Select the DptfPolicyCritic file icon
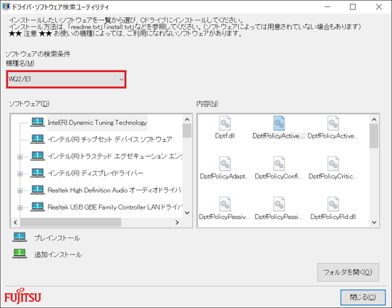 (333, 164)
